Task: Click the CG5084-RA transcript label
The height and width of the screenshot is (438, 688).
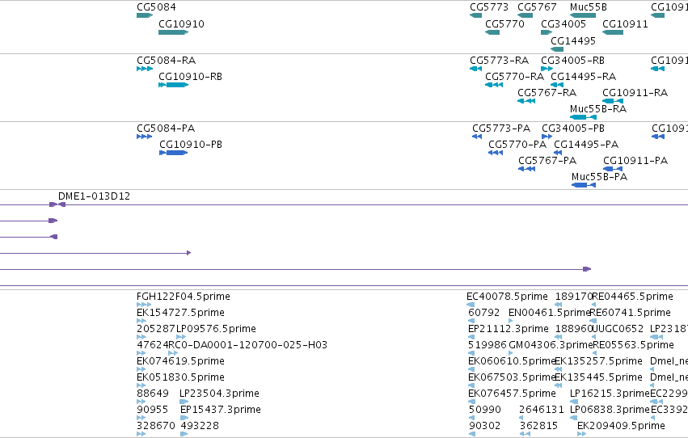Action: 167,60
